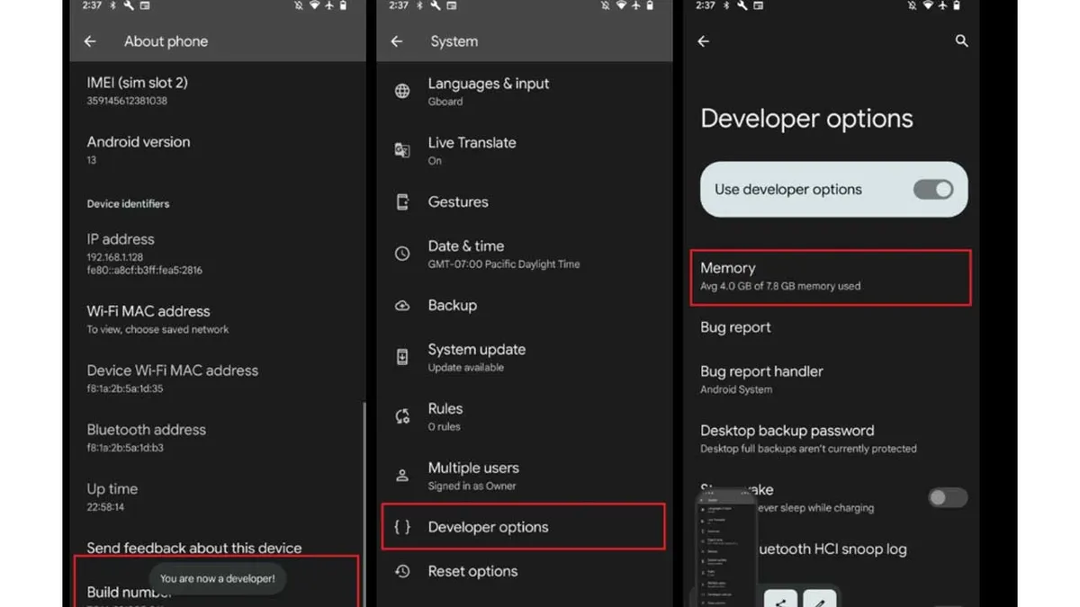Tap the System update icon
This screenshot has height=607, width=1080.
402,357
